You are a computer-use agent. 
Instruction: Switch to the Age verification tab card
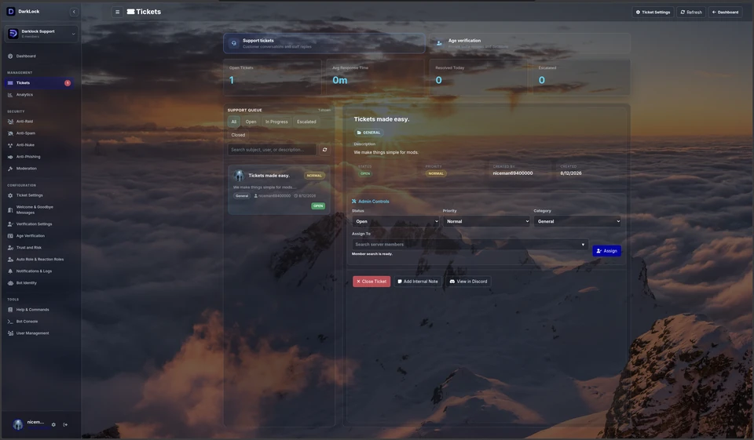(x=529, y=43)
